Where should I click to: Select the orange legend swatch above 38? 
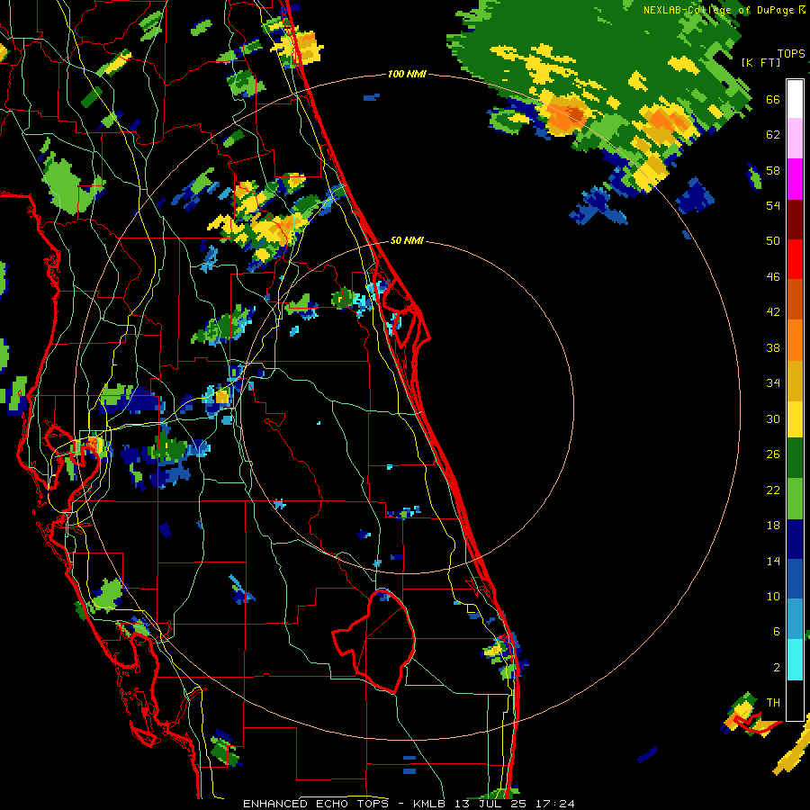pyautogui.click(x=795, y=340)
